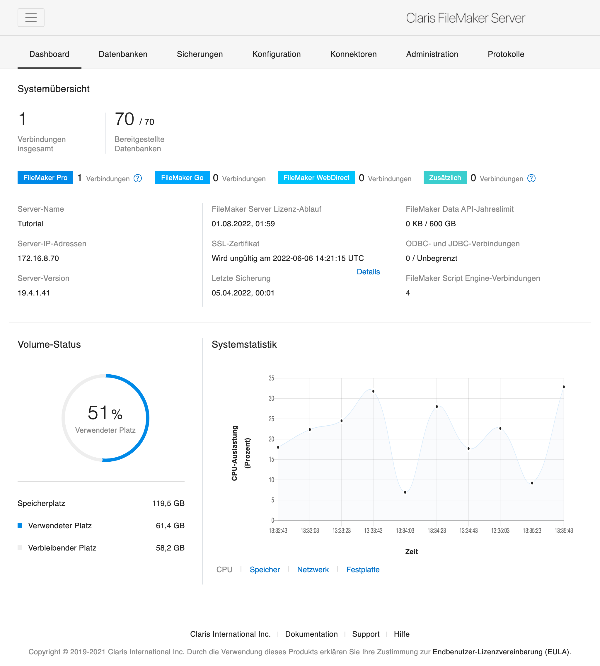Click last backup time 05.04.2022, 00:01
The width and height of the screenshot is (600, 666).
243,293
